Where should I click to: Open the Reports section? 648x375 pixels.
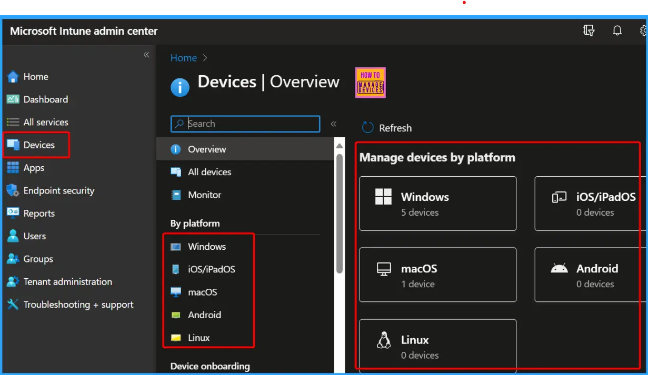[x=38, y=213]
